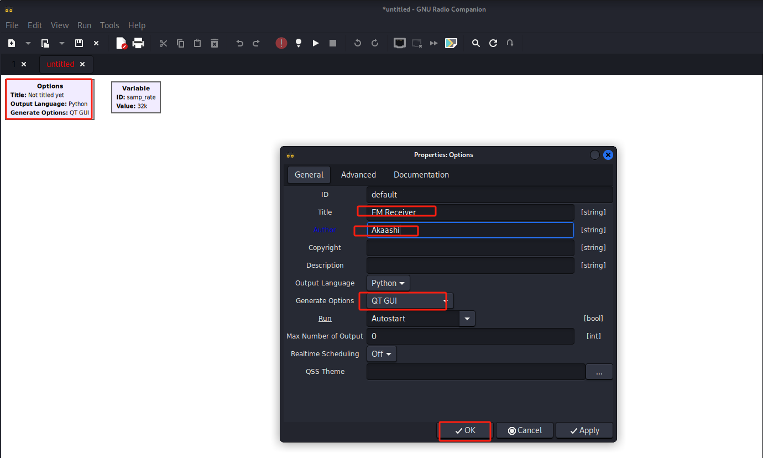
Task: Expand the Run combo box arrow
Action: pyautogui.click(x=467, y=319)
